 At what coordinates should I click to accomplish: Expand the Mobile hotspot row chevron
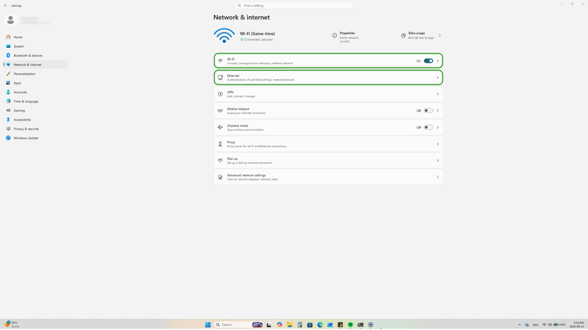click(438, 111)
